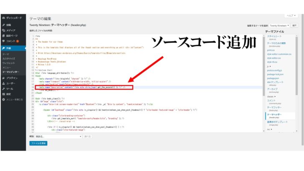The image size is (304, 171).
Task: Open アーカイブ (archive.php) file
Action: [x=272, y=90]
